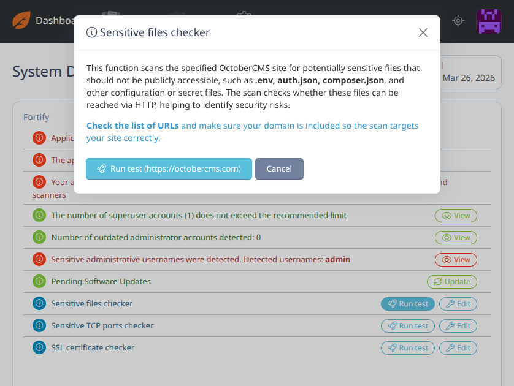Click the October CMS leaf logo
514x386 pixels.
point(21,21)
